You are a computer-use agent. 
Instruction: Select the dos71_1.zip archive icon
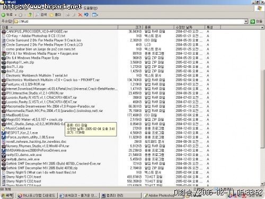3,67
